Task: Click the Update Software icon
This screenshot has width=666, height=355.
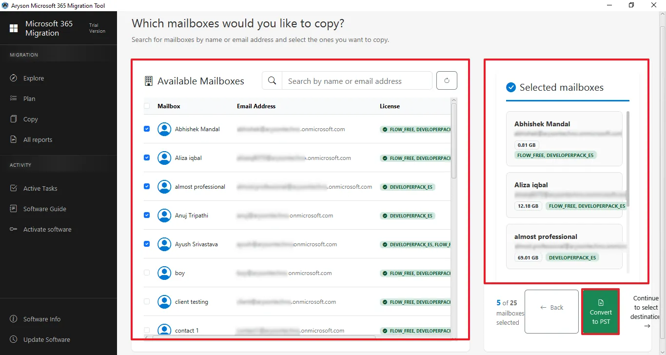Action: click(x=14, y=339)
